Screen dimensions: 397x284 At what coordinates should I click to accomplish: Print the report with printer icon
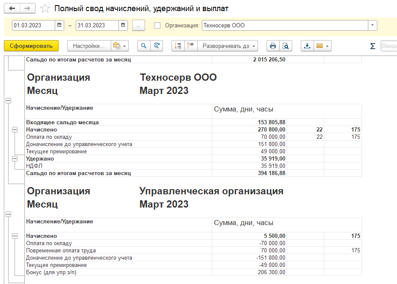(x=273, y=46)
